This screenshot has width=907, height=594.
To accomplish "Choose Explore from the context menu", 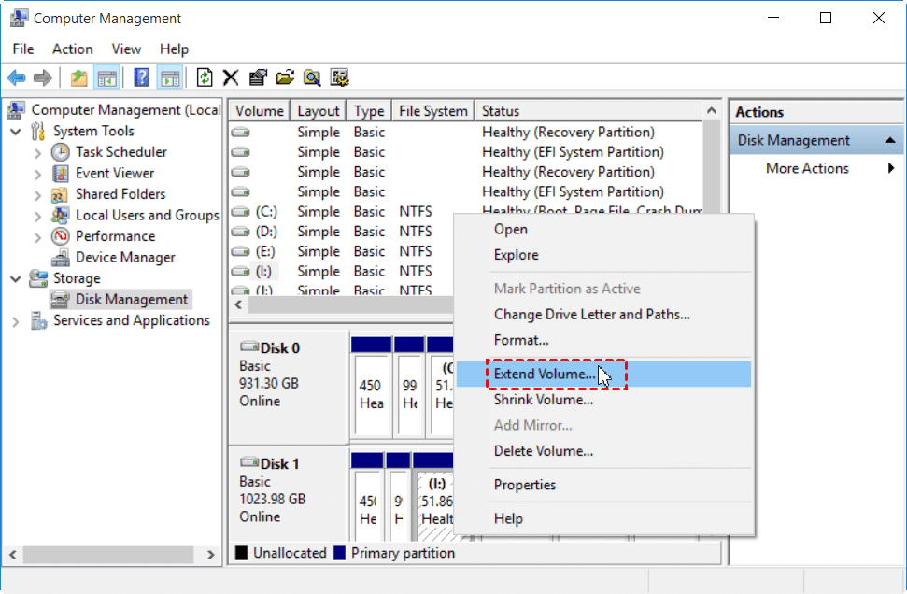I will [x=604, y=255].
